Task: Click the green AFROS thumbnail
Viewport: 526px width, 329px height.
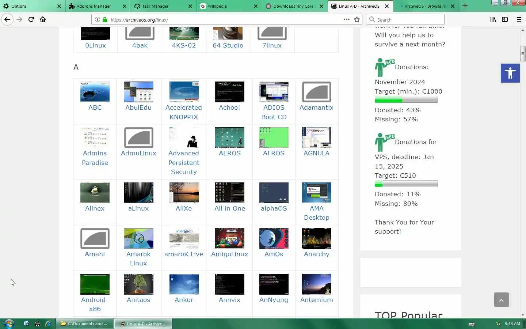Action: 274,137
